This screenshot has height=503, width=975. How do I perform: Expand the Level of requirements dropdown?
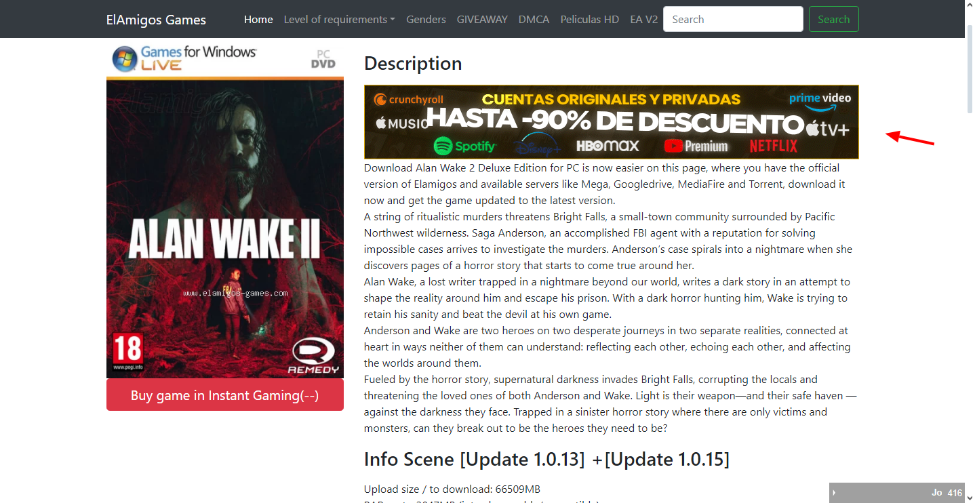(339, 20)
